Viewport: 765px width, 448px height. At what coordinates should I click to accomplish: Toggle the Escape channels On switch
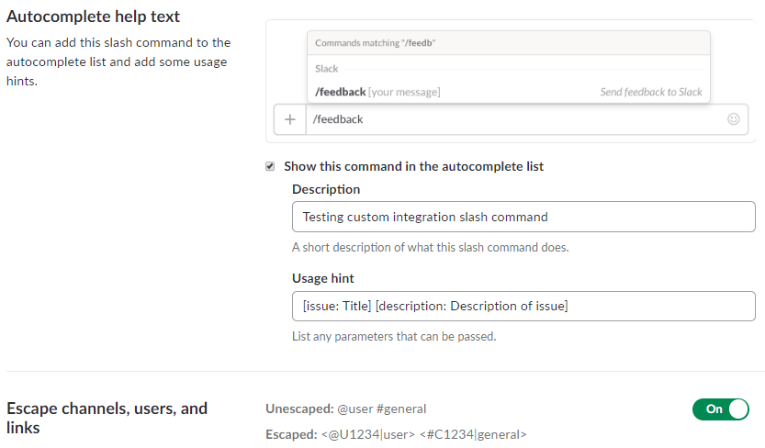point(720,409)
